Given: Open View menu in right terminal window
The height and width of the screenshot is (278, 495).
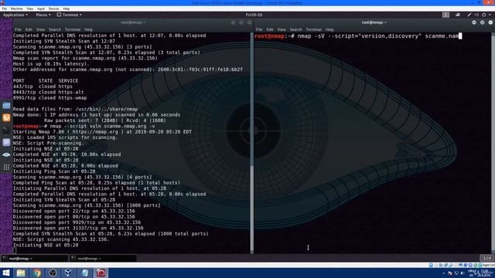Looking at the screenshot, I should click(x=282, y=29).
